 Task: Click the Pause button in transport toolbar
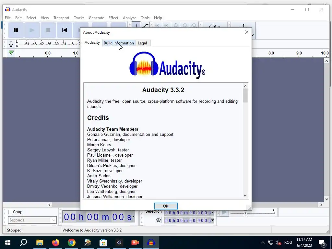(x=16, y=30)
